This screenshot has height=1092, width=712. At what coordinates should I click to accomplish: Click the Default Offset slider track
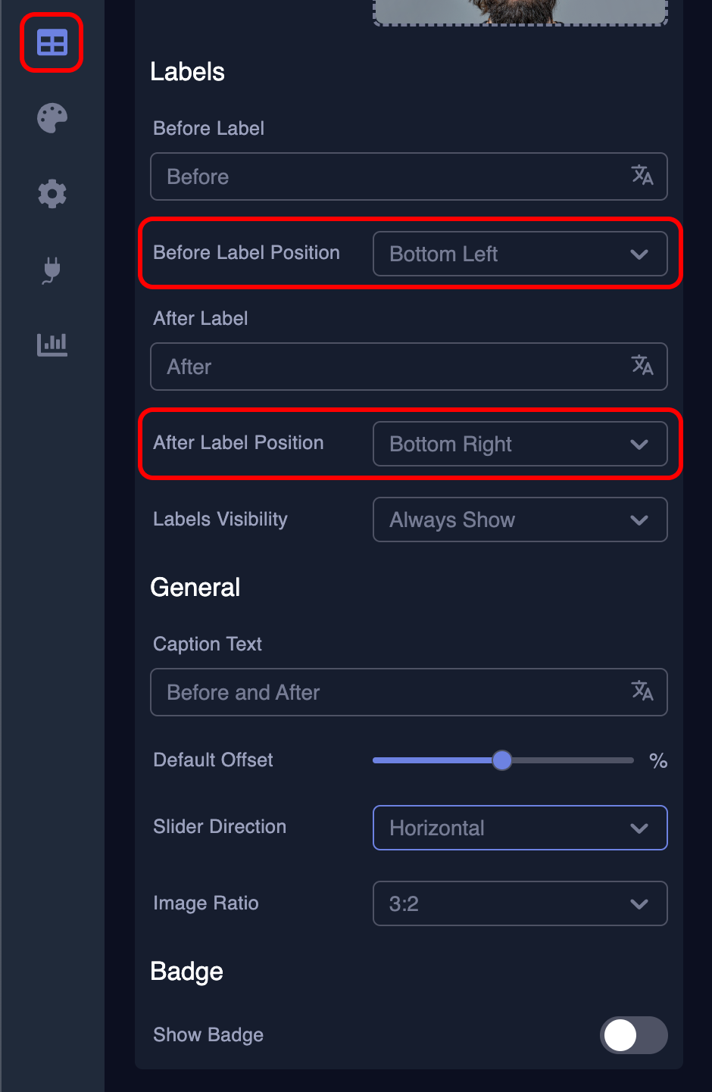click(x=502, y=760)
